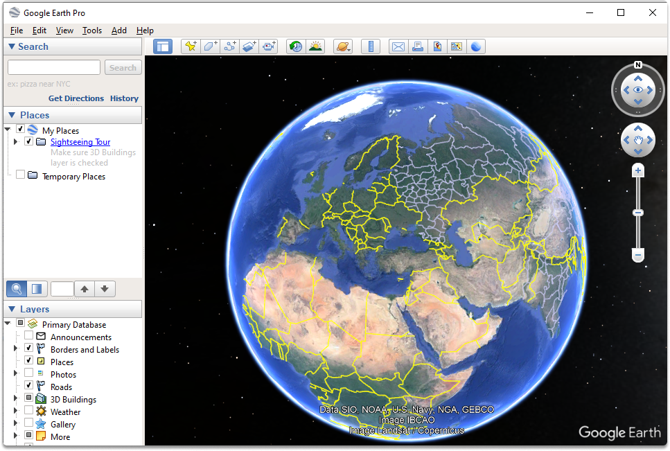Screen dimensions: 670x451
Task: Expand the Weather layer node
Action: click(x=16, y=411)
